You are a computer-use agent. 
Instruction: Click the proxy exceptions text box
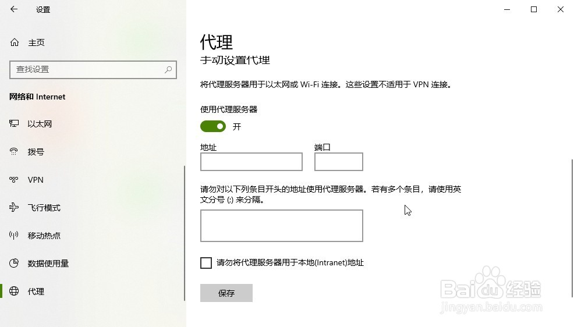point(282,226)
